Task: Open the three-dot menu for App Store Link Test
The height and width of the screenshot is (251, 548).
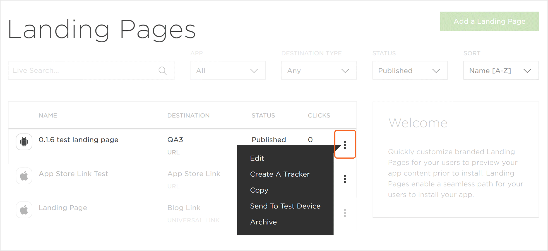Action: [x=345, y=179]
